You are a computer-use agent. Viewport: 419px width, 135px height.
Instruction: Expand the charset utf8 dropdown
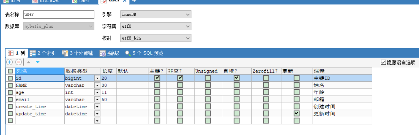(x=188, y=26)
